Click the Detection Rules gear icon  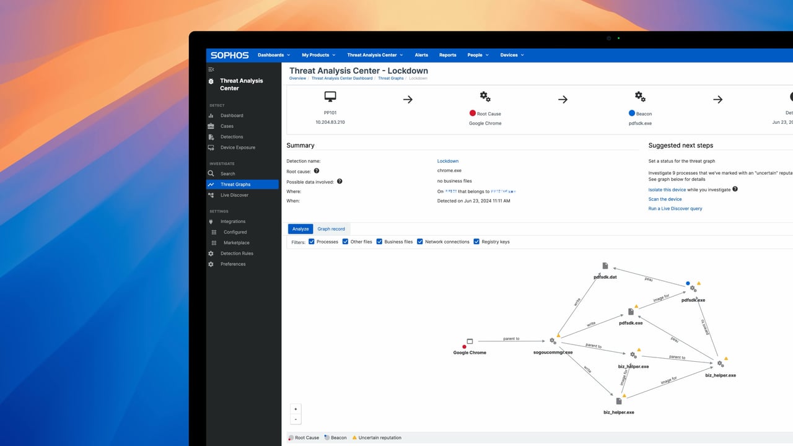pyautogui.click(x=211, y=253)
